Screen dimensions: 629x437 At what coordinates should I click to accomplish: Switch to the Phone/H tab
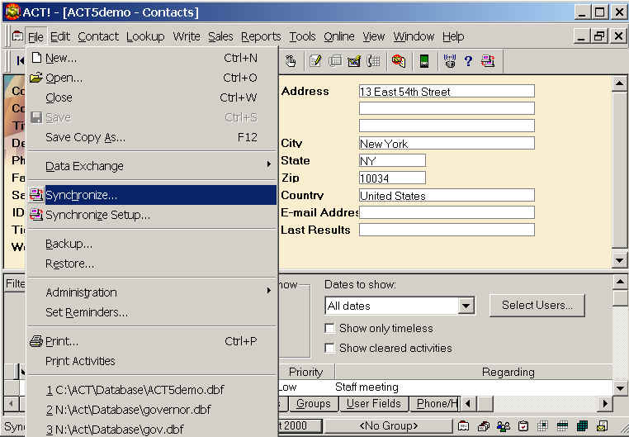click(436, 404)
